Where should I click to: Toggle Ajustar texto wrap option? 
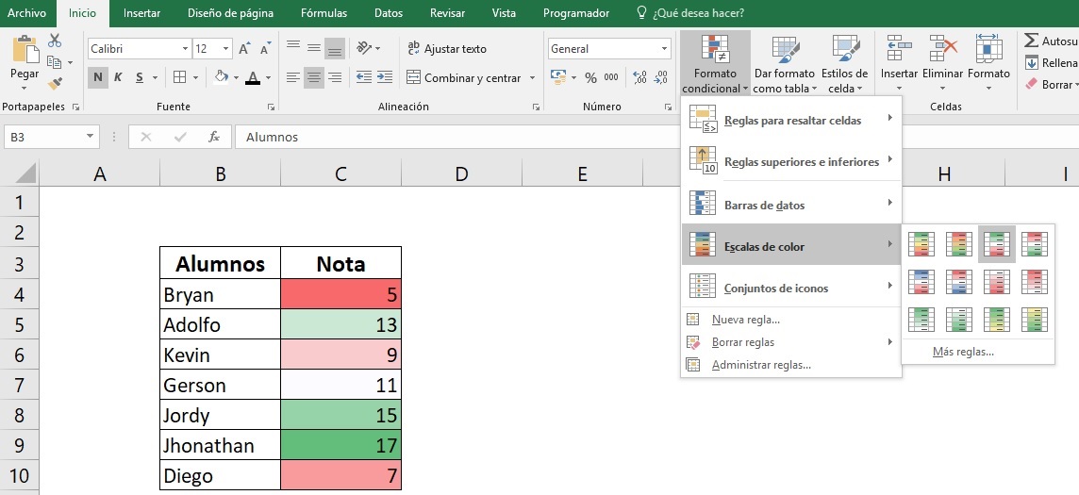pyautogui.click(x=446, y=49)
